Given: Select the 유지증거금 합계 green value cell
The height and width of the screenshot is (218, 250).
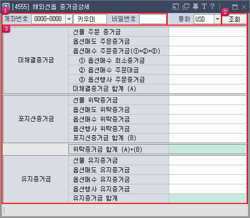Looking at the screenshot, I should pos(207,198).
